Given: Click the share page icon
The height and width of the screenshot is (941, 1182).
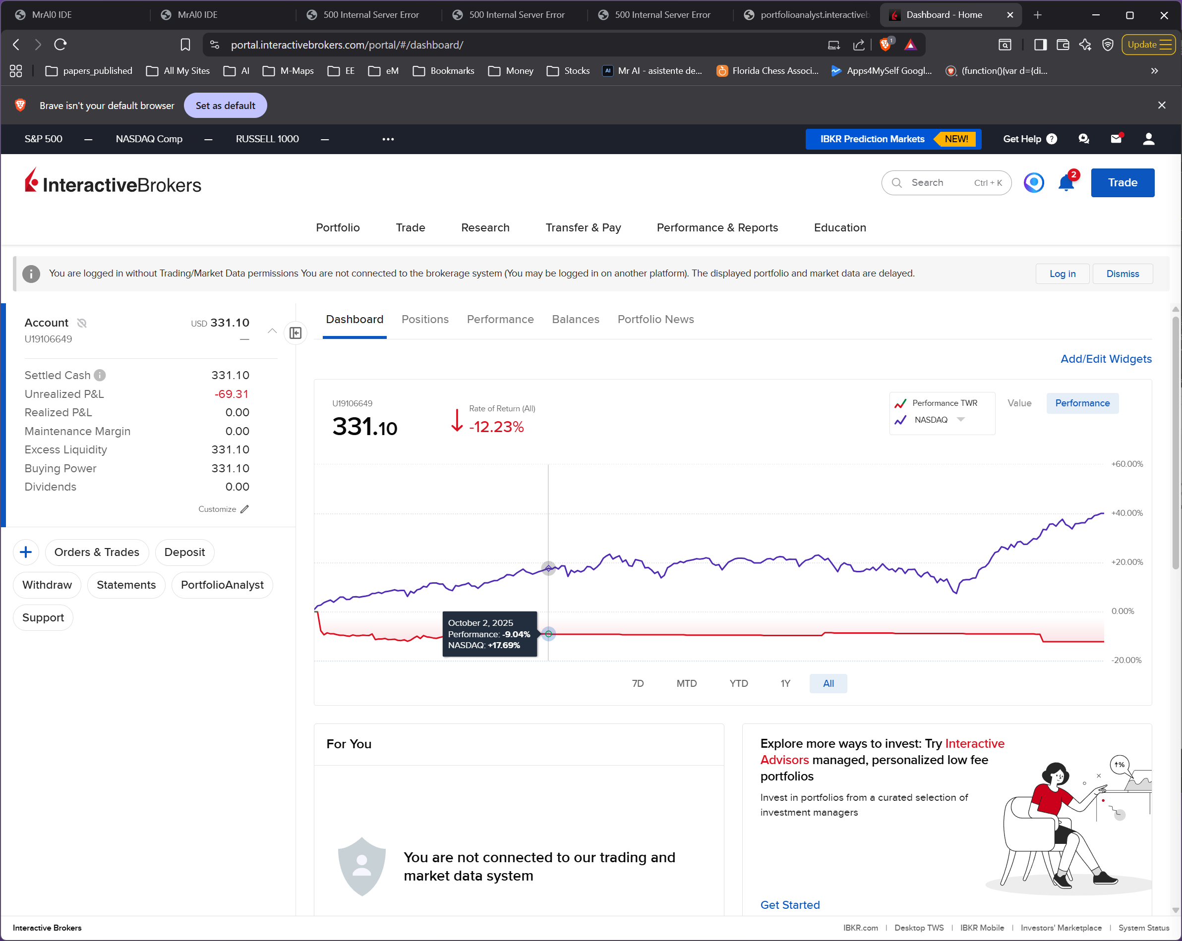Looking at the screenshot, I should pos(859,45).
